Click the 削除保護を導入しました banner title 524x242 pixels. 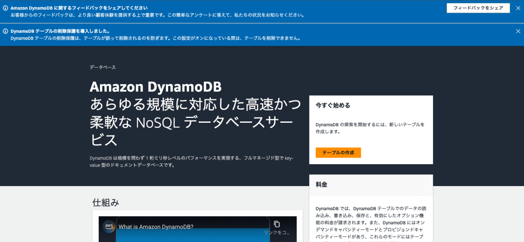[60, 31]
